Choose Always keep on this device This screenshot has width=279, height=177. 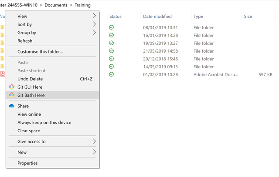coord(52,122)
